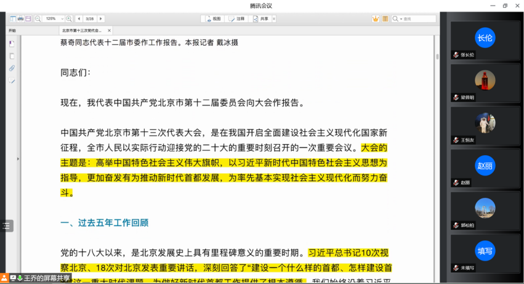Image resolution: width=524 pixels, height=284 pixels.
Task: Zoom in with the plus magnifier
Action: point(68,19)
